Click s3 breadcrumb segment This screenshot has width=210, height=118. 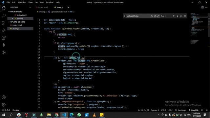(x=72, y=12)
